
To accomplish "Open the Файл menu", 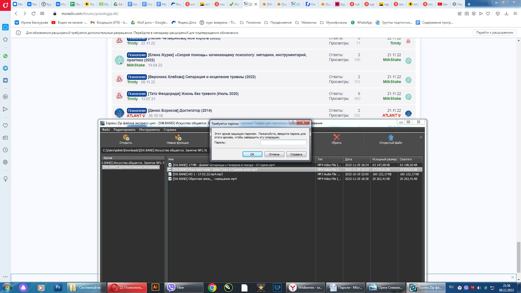I will click(106, 130).
